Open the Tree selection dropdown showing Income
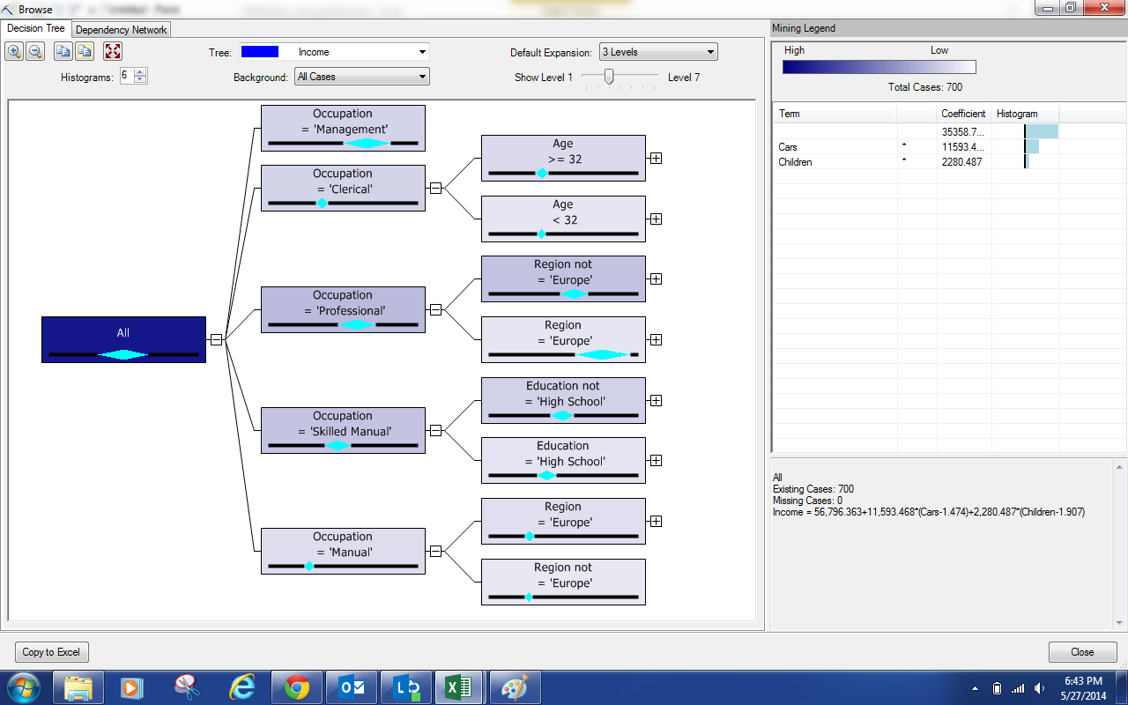 [x=335, y=52]
